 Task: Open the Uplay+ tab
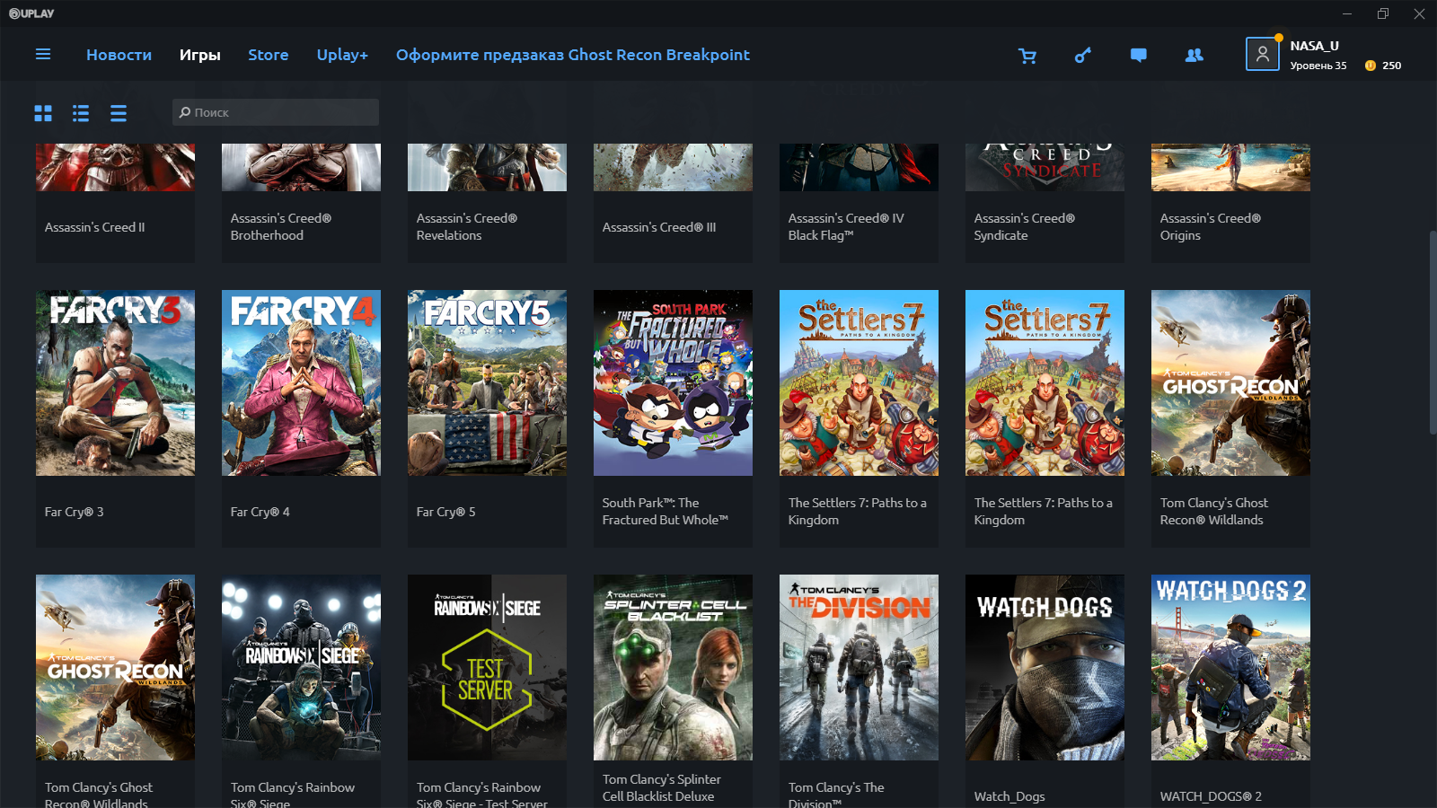point(342,55)
